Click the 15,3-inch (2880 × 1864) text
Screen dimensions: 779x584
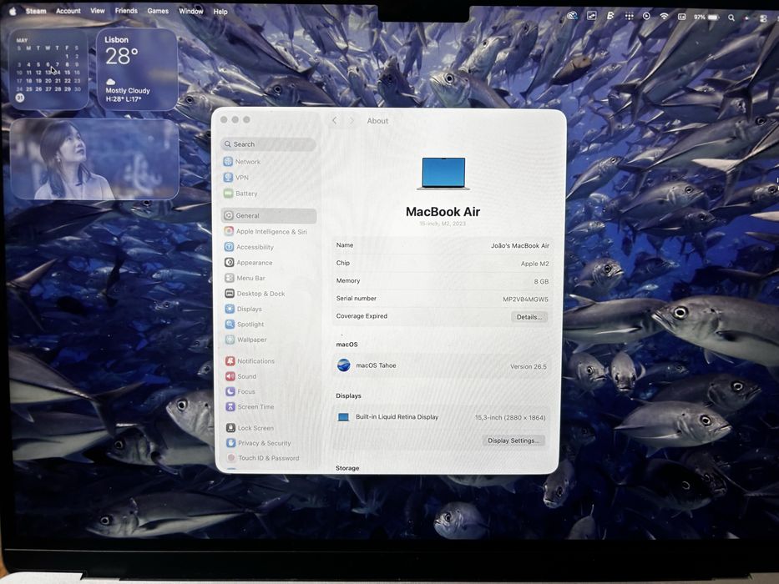(x=509, y=418)
